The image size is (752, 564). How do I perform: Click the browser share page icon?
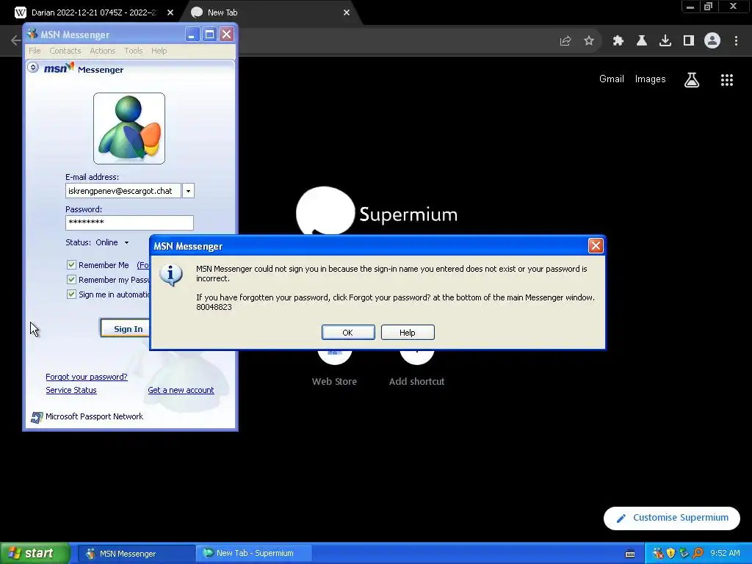(x=565, y=41)
